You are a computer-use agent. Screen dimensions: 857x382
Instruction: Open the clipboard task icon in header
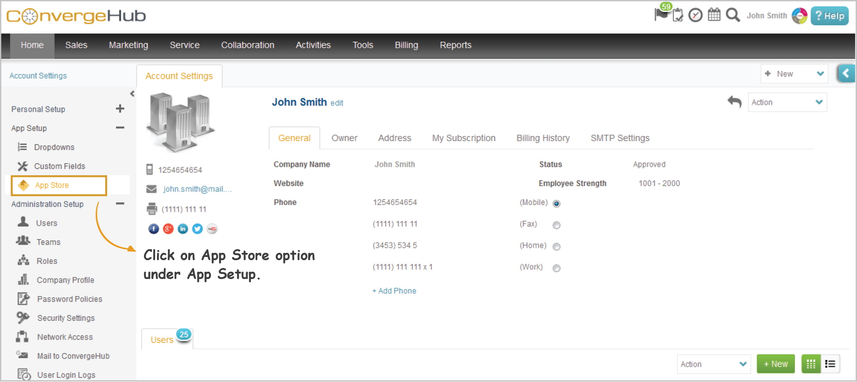pos(677,15)
